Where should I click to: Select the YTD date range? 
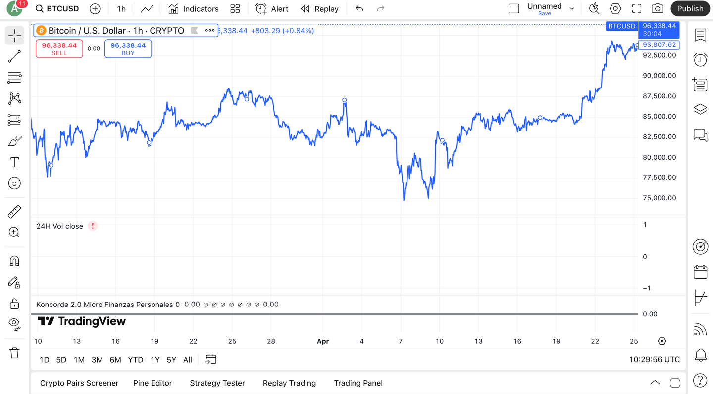(136, 360)
